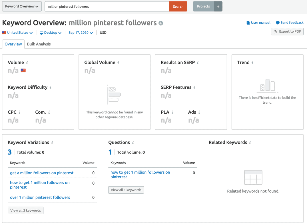Click Export to PDF button
The height and width of the screenshot is (224, 307).
pyautogui.click(x=287, y=31)
